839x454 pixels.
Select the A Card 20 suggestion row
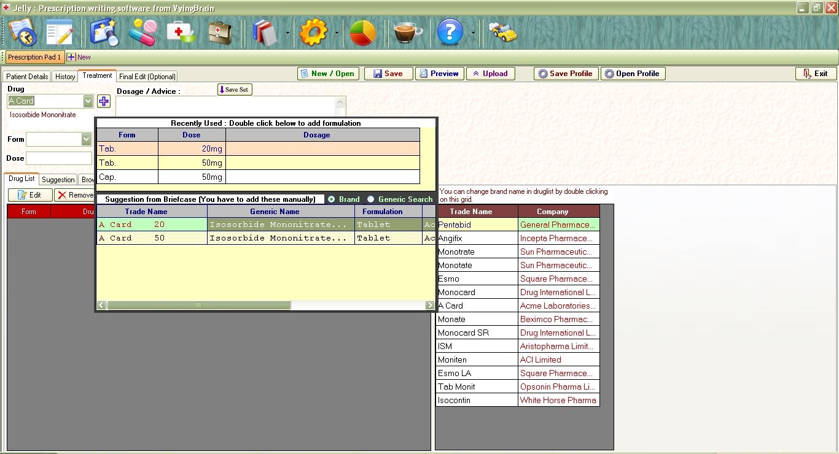(266, 225)
